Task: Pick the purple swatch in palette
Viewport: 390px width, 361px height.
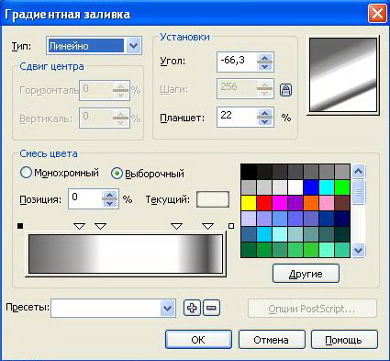Action: (x=295, y=203)
